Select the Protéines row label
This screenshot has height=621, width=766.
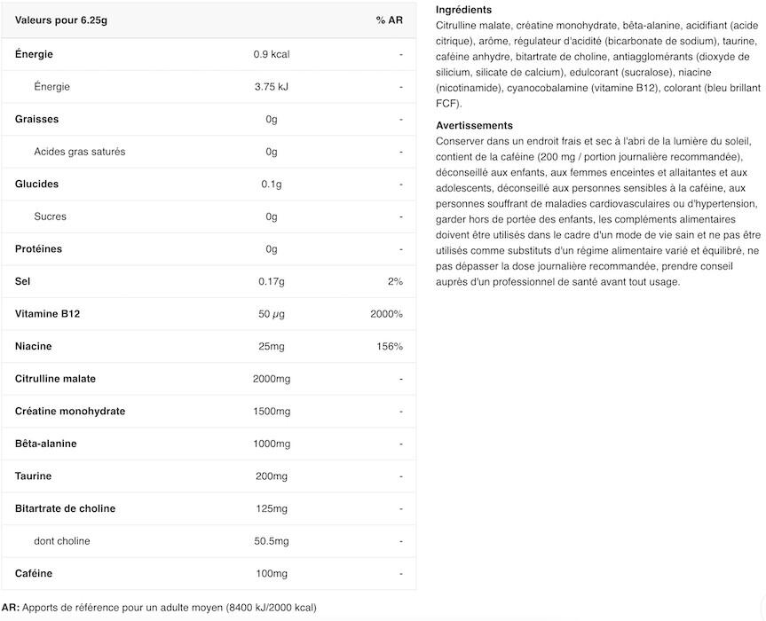click(40, 249)
